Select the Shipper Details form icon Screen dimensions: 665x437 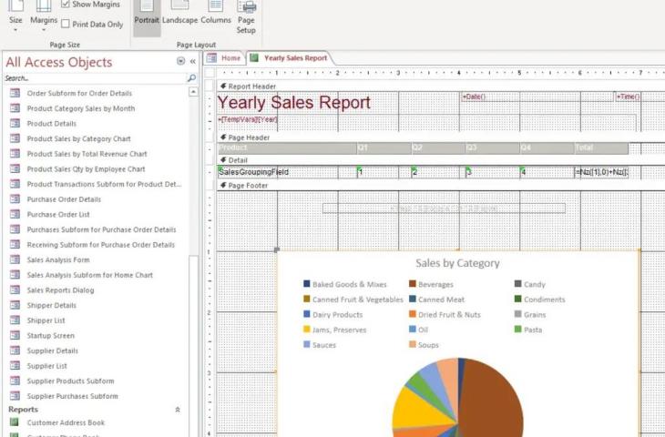(15, 305)
